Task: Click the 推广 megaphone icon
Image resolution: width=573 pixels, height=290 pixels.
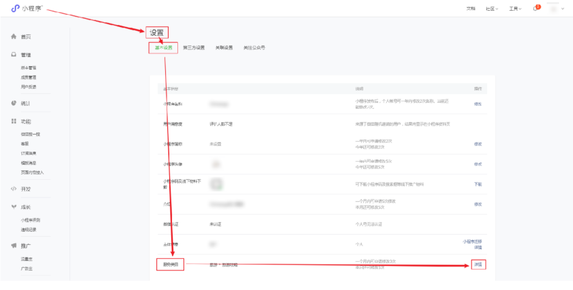Action: pos(14,246)
